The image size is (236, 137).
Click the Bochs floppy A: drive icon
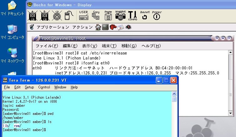[x=33, y=16]
